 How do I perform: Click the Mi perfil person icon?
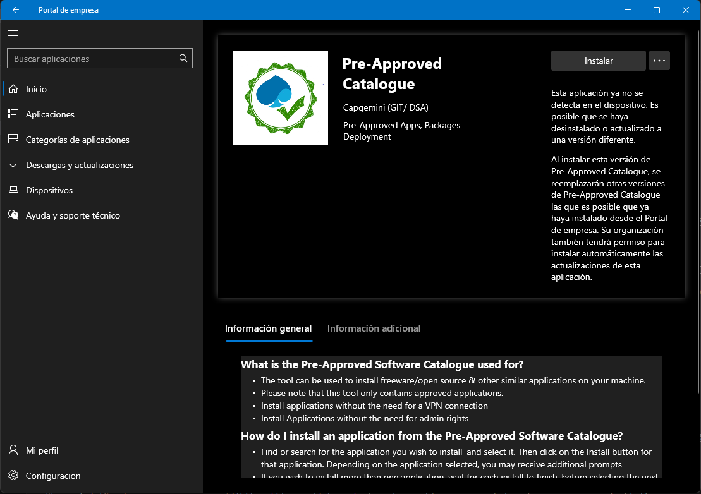coord(13,450)
